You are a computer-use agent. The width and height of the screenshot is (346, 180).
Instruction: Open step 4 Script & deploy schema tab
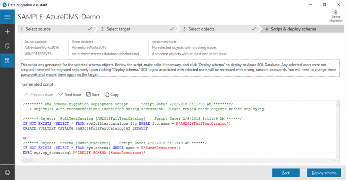coord(301,29)
